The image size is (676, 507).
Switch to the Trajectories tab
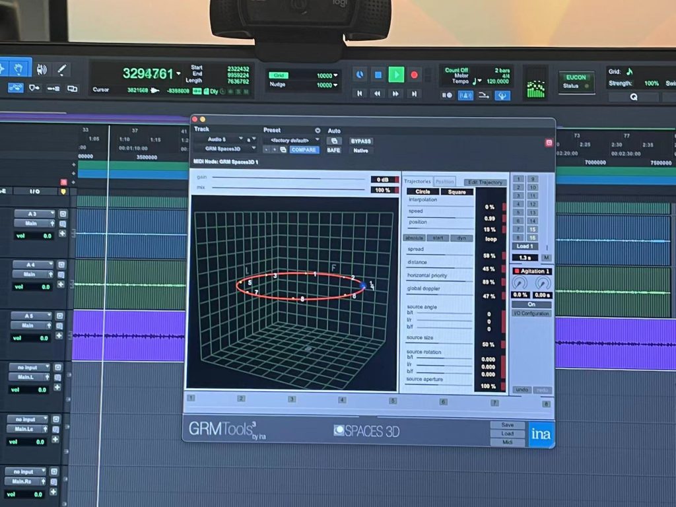click(x=417, y=181)
